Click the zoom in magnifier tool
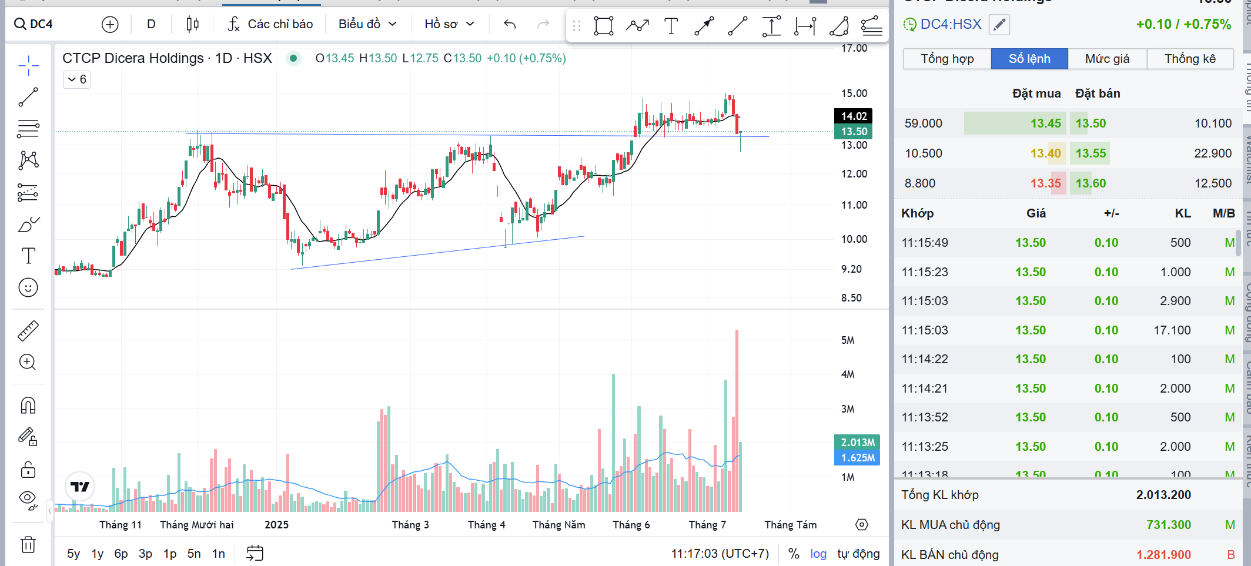This screenshot has width=1251, height=566. [x=28, y=362]
